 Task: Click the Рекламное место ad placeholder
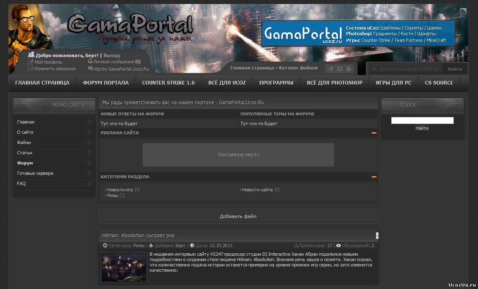(238, 155)
